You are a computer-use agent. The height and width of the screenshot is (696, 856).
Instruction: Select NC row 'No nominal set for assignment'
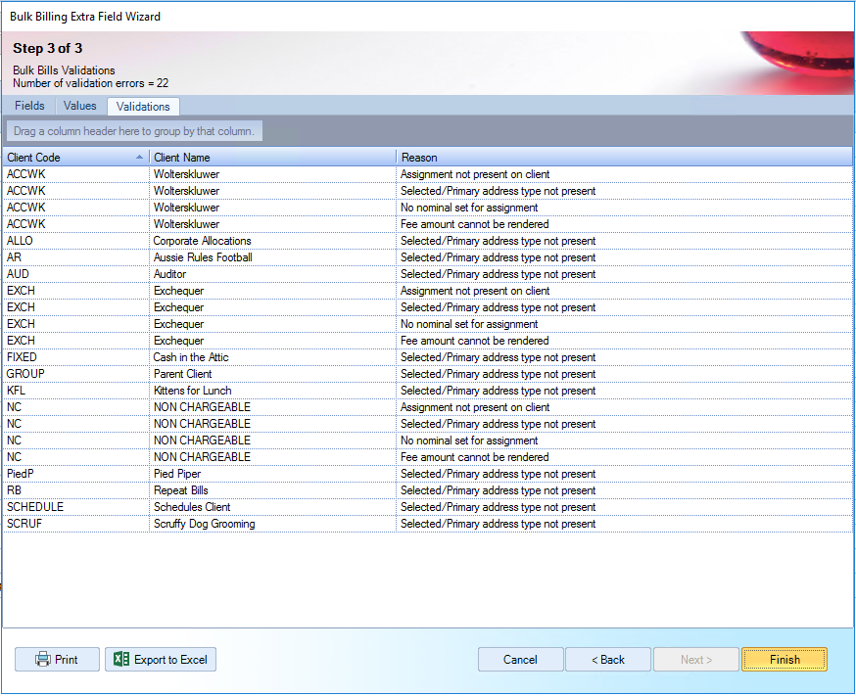click(x=427, y=441)
